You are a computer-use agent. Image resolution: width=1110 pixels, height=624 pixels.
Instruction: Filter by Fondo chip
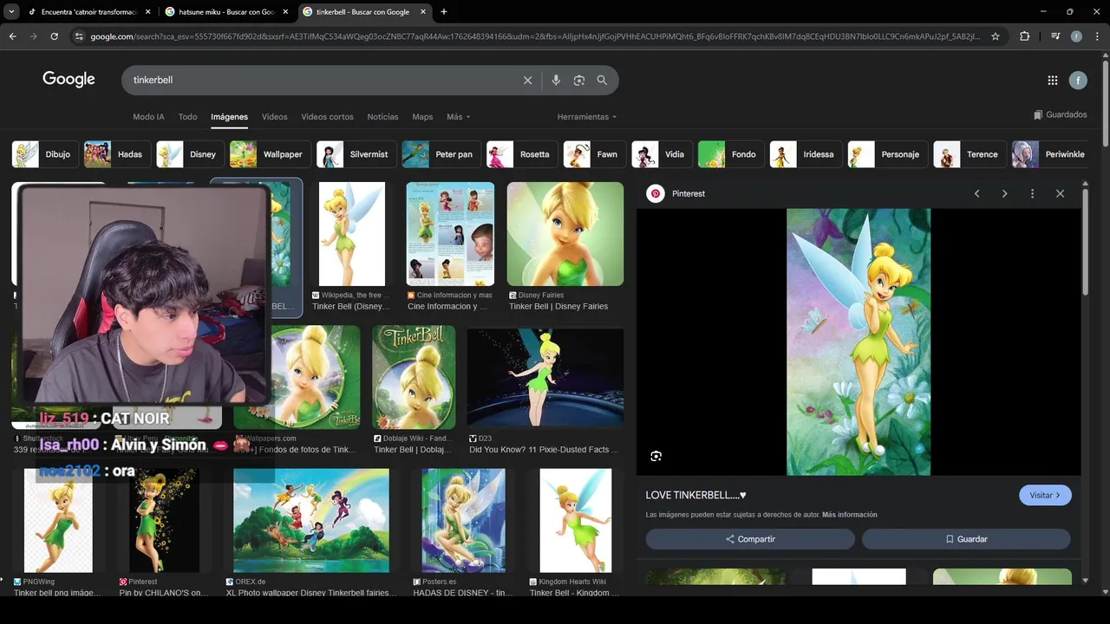click(x=730, y=154)
